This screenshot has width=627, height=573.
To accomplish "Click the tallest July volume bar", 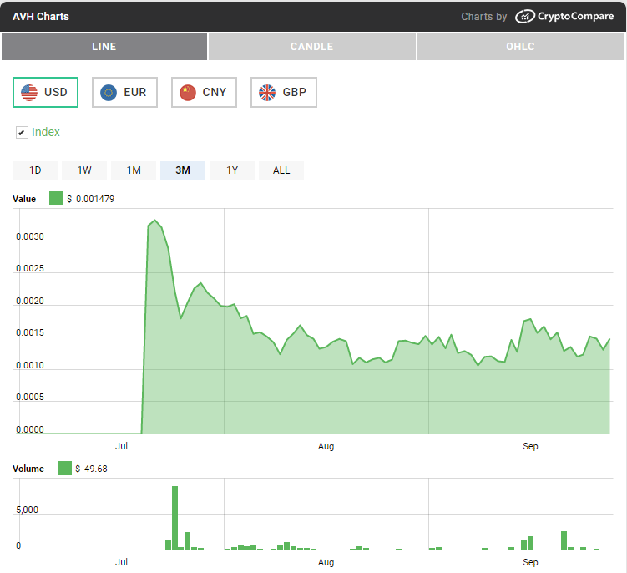I will point(175,518).
